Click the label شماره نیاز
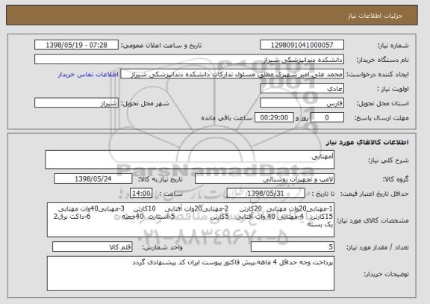The image size is (430, 304). (393, 46)
